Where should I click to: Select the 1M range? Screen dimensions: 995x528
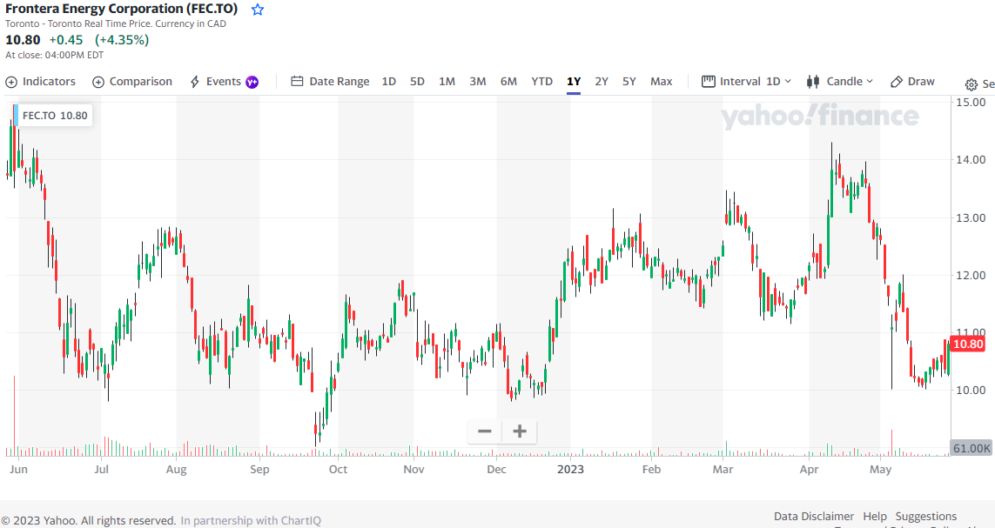click(447, 82)
